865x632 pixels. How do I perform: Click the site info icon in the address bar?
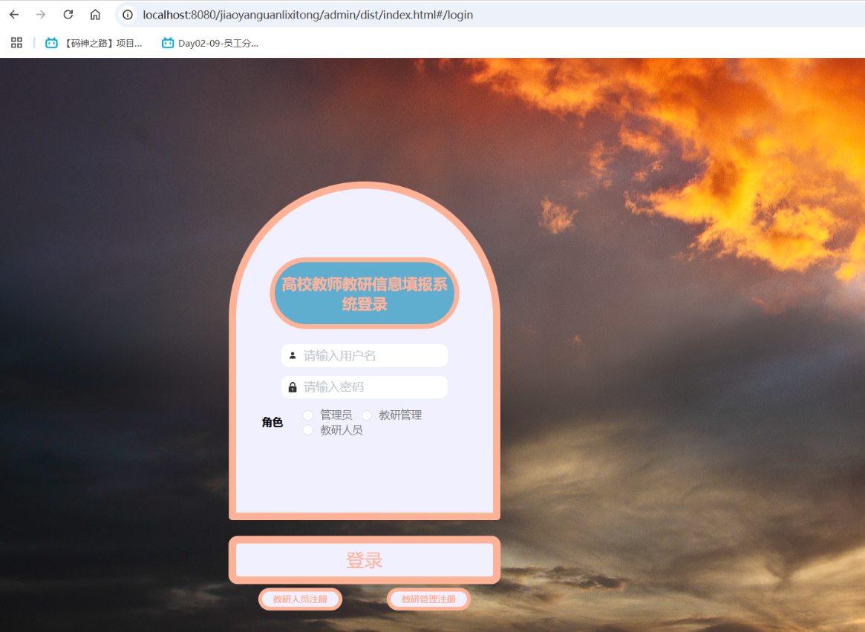(128, 14)
